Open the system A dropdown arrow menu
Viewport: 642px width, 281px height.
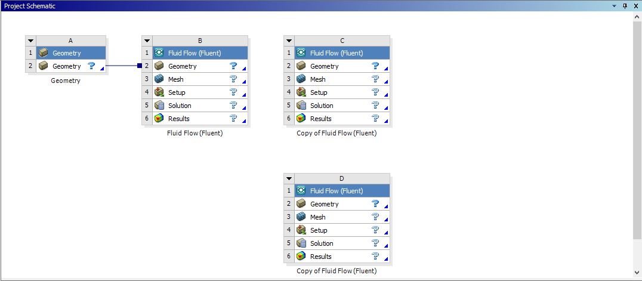coord(30,41)
